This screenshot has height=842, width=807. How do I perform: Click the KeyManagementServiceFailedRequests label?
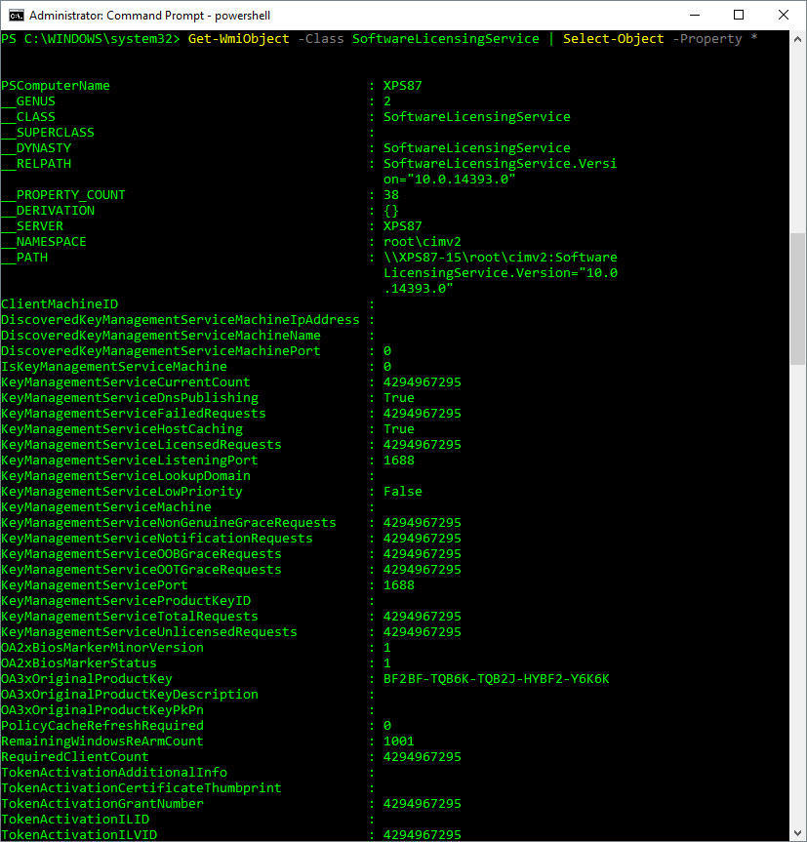pyautogui.click(x=133, y=413)
